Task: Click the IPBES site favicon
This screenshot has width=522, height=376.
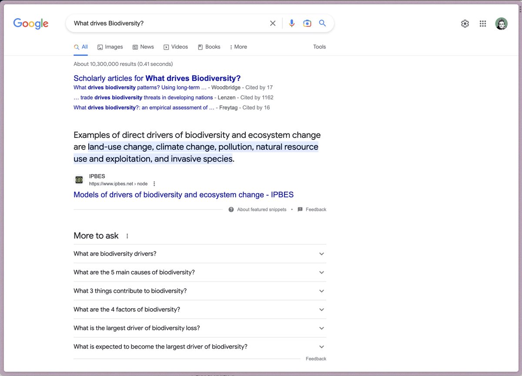Action: point(79,180)
